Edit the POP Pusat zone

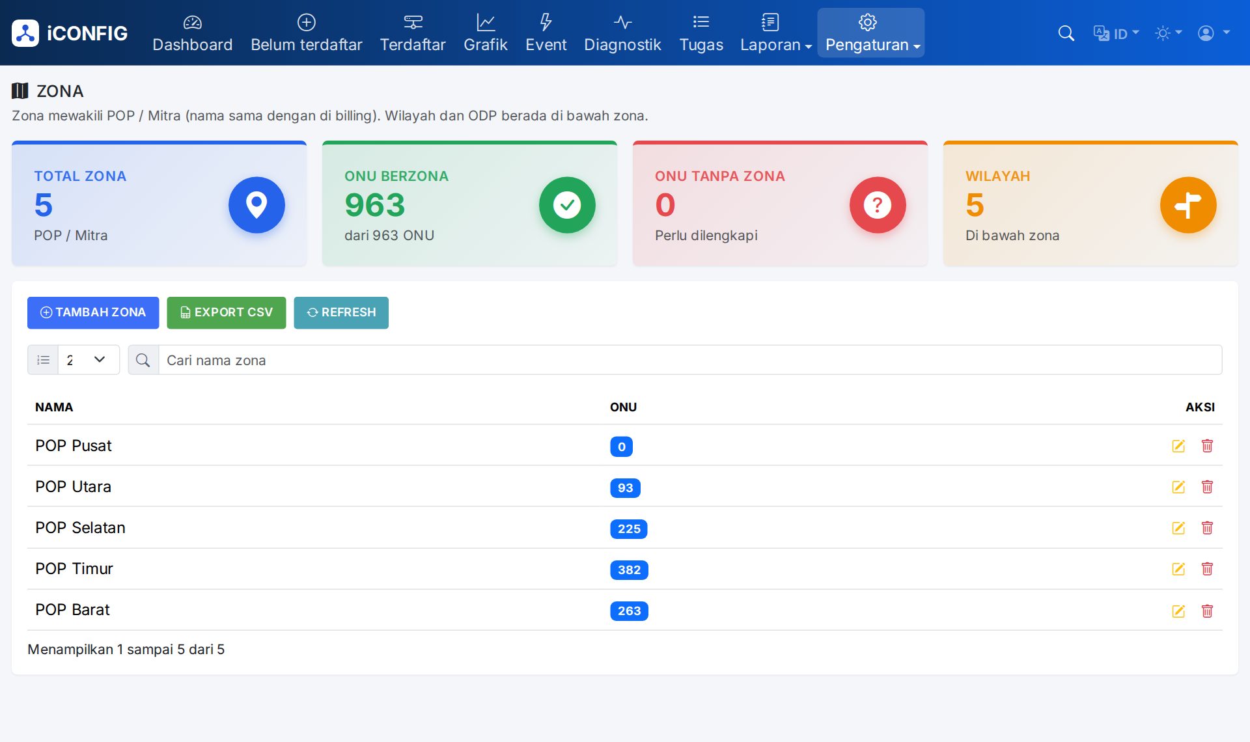tap(1178, 446)
